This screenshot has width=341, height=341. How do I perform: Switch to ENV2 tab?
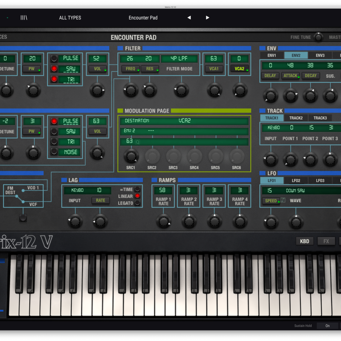296,55
